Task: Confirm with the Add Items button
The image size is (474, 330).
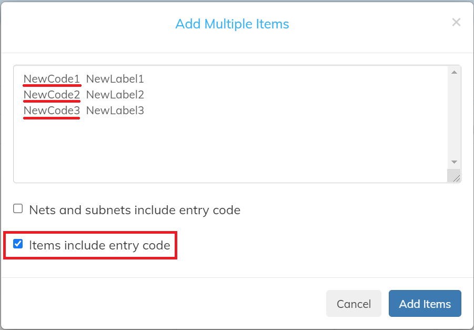Action: [425, 303]
